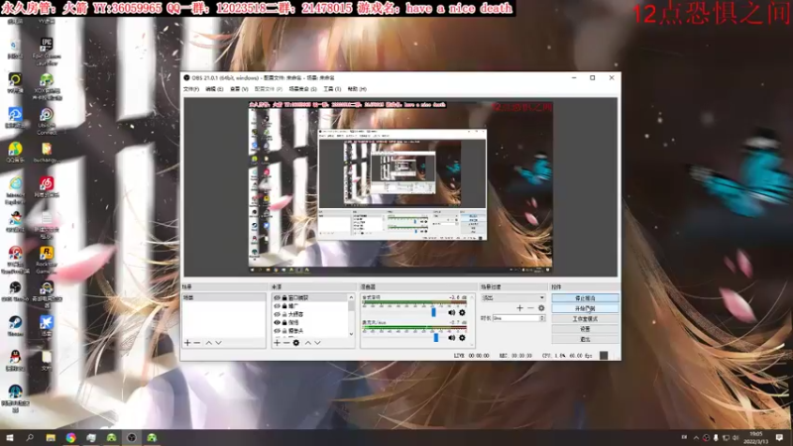
Task: Adjust the Desktop Audio volume slider handle
Action: (433, 312)
